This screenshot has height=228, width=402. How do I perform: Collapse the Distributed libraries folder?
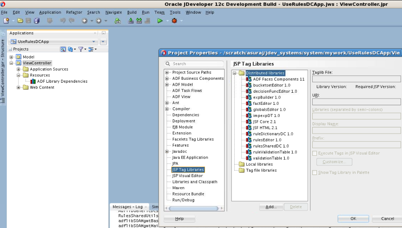click(234, 73)
